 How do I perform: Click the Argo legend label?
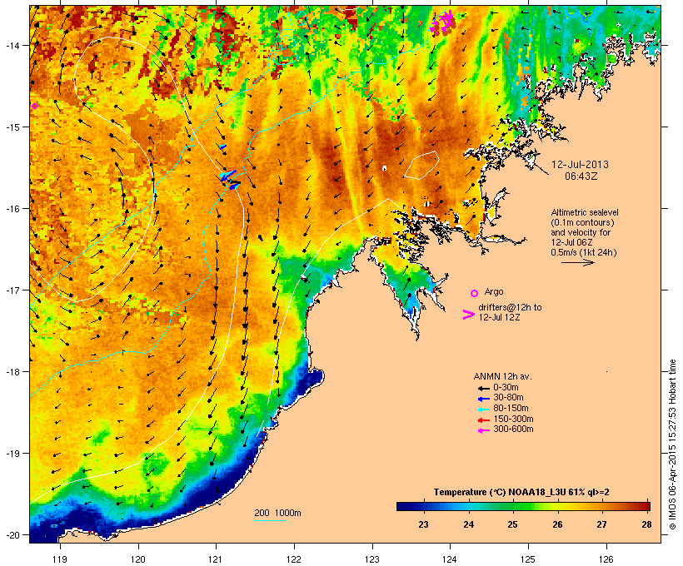click(494, 291)
